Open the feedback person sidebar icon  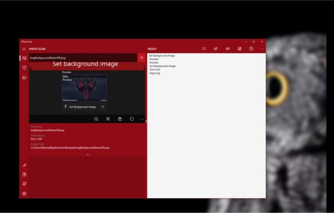pos(24,184)
